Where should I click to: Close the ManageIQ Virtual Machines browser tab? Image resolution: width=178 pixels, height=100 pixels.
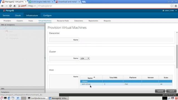pyautogui.click(x=26, y=2)
